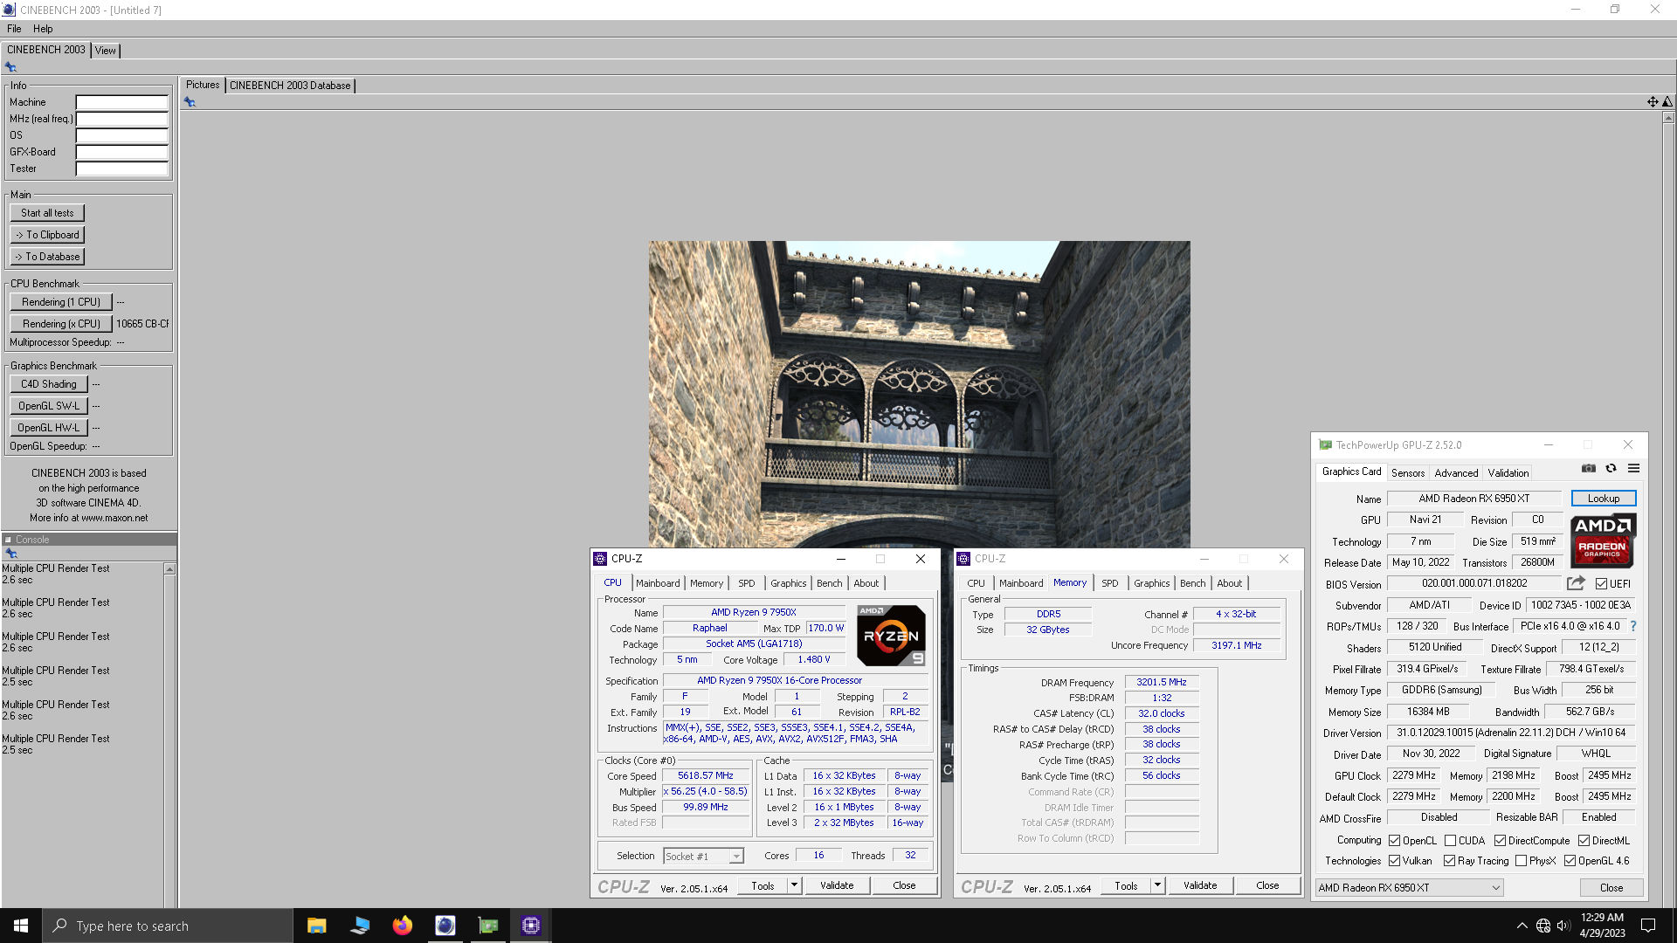Click the Windows search box
Viewport: 1677px width, 943px height.
point(168,926)
